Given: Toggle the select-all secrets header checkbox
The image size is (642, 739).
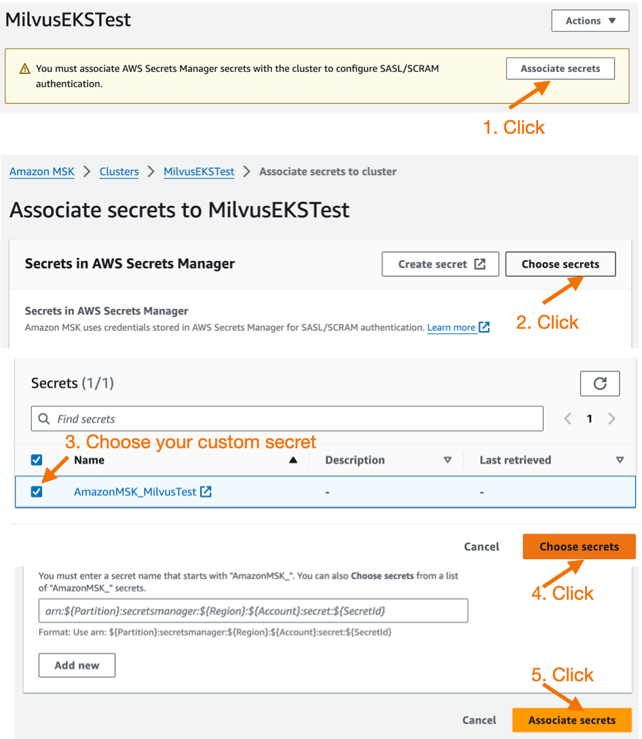Looking at the screenshot, I should coord(36,460).
